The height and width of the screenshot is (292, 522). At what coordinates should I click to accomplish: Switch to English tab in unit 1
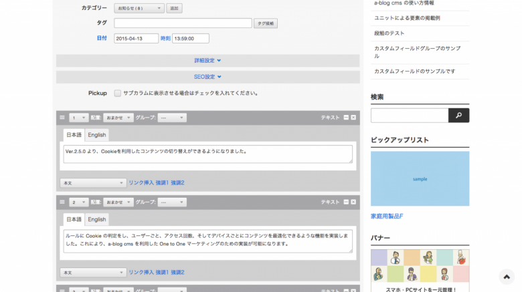click(97, 135)
